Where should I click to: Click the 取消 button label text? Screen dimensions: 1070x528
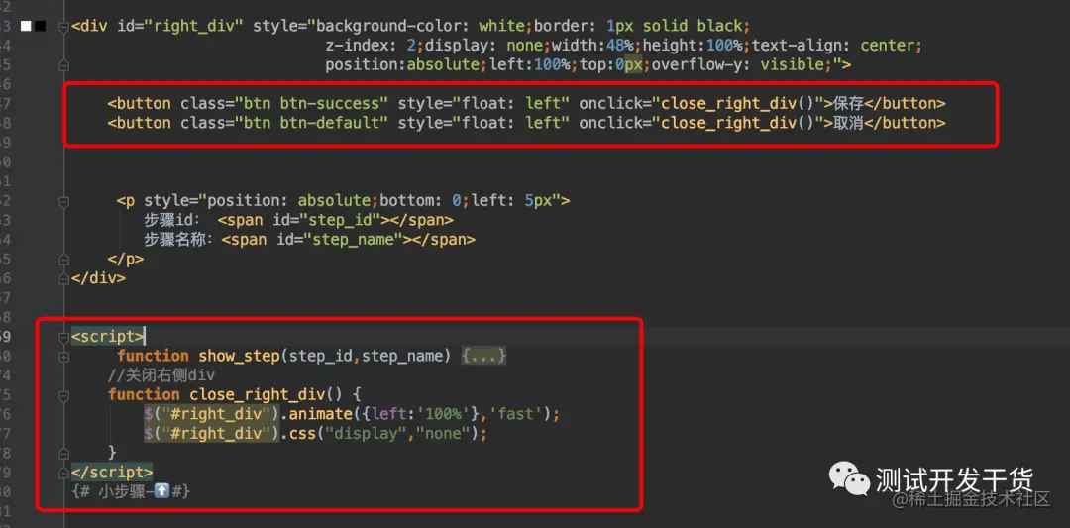[848, 123]
